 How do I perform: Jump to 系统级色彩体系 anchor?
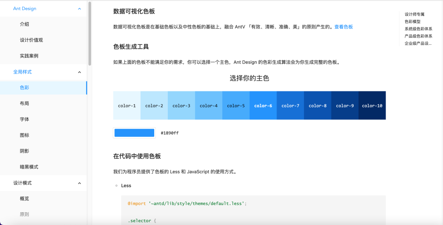[418, 29]
